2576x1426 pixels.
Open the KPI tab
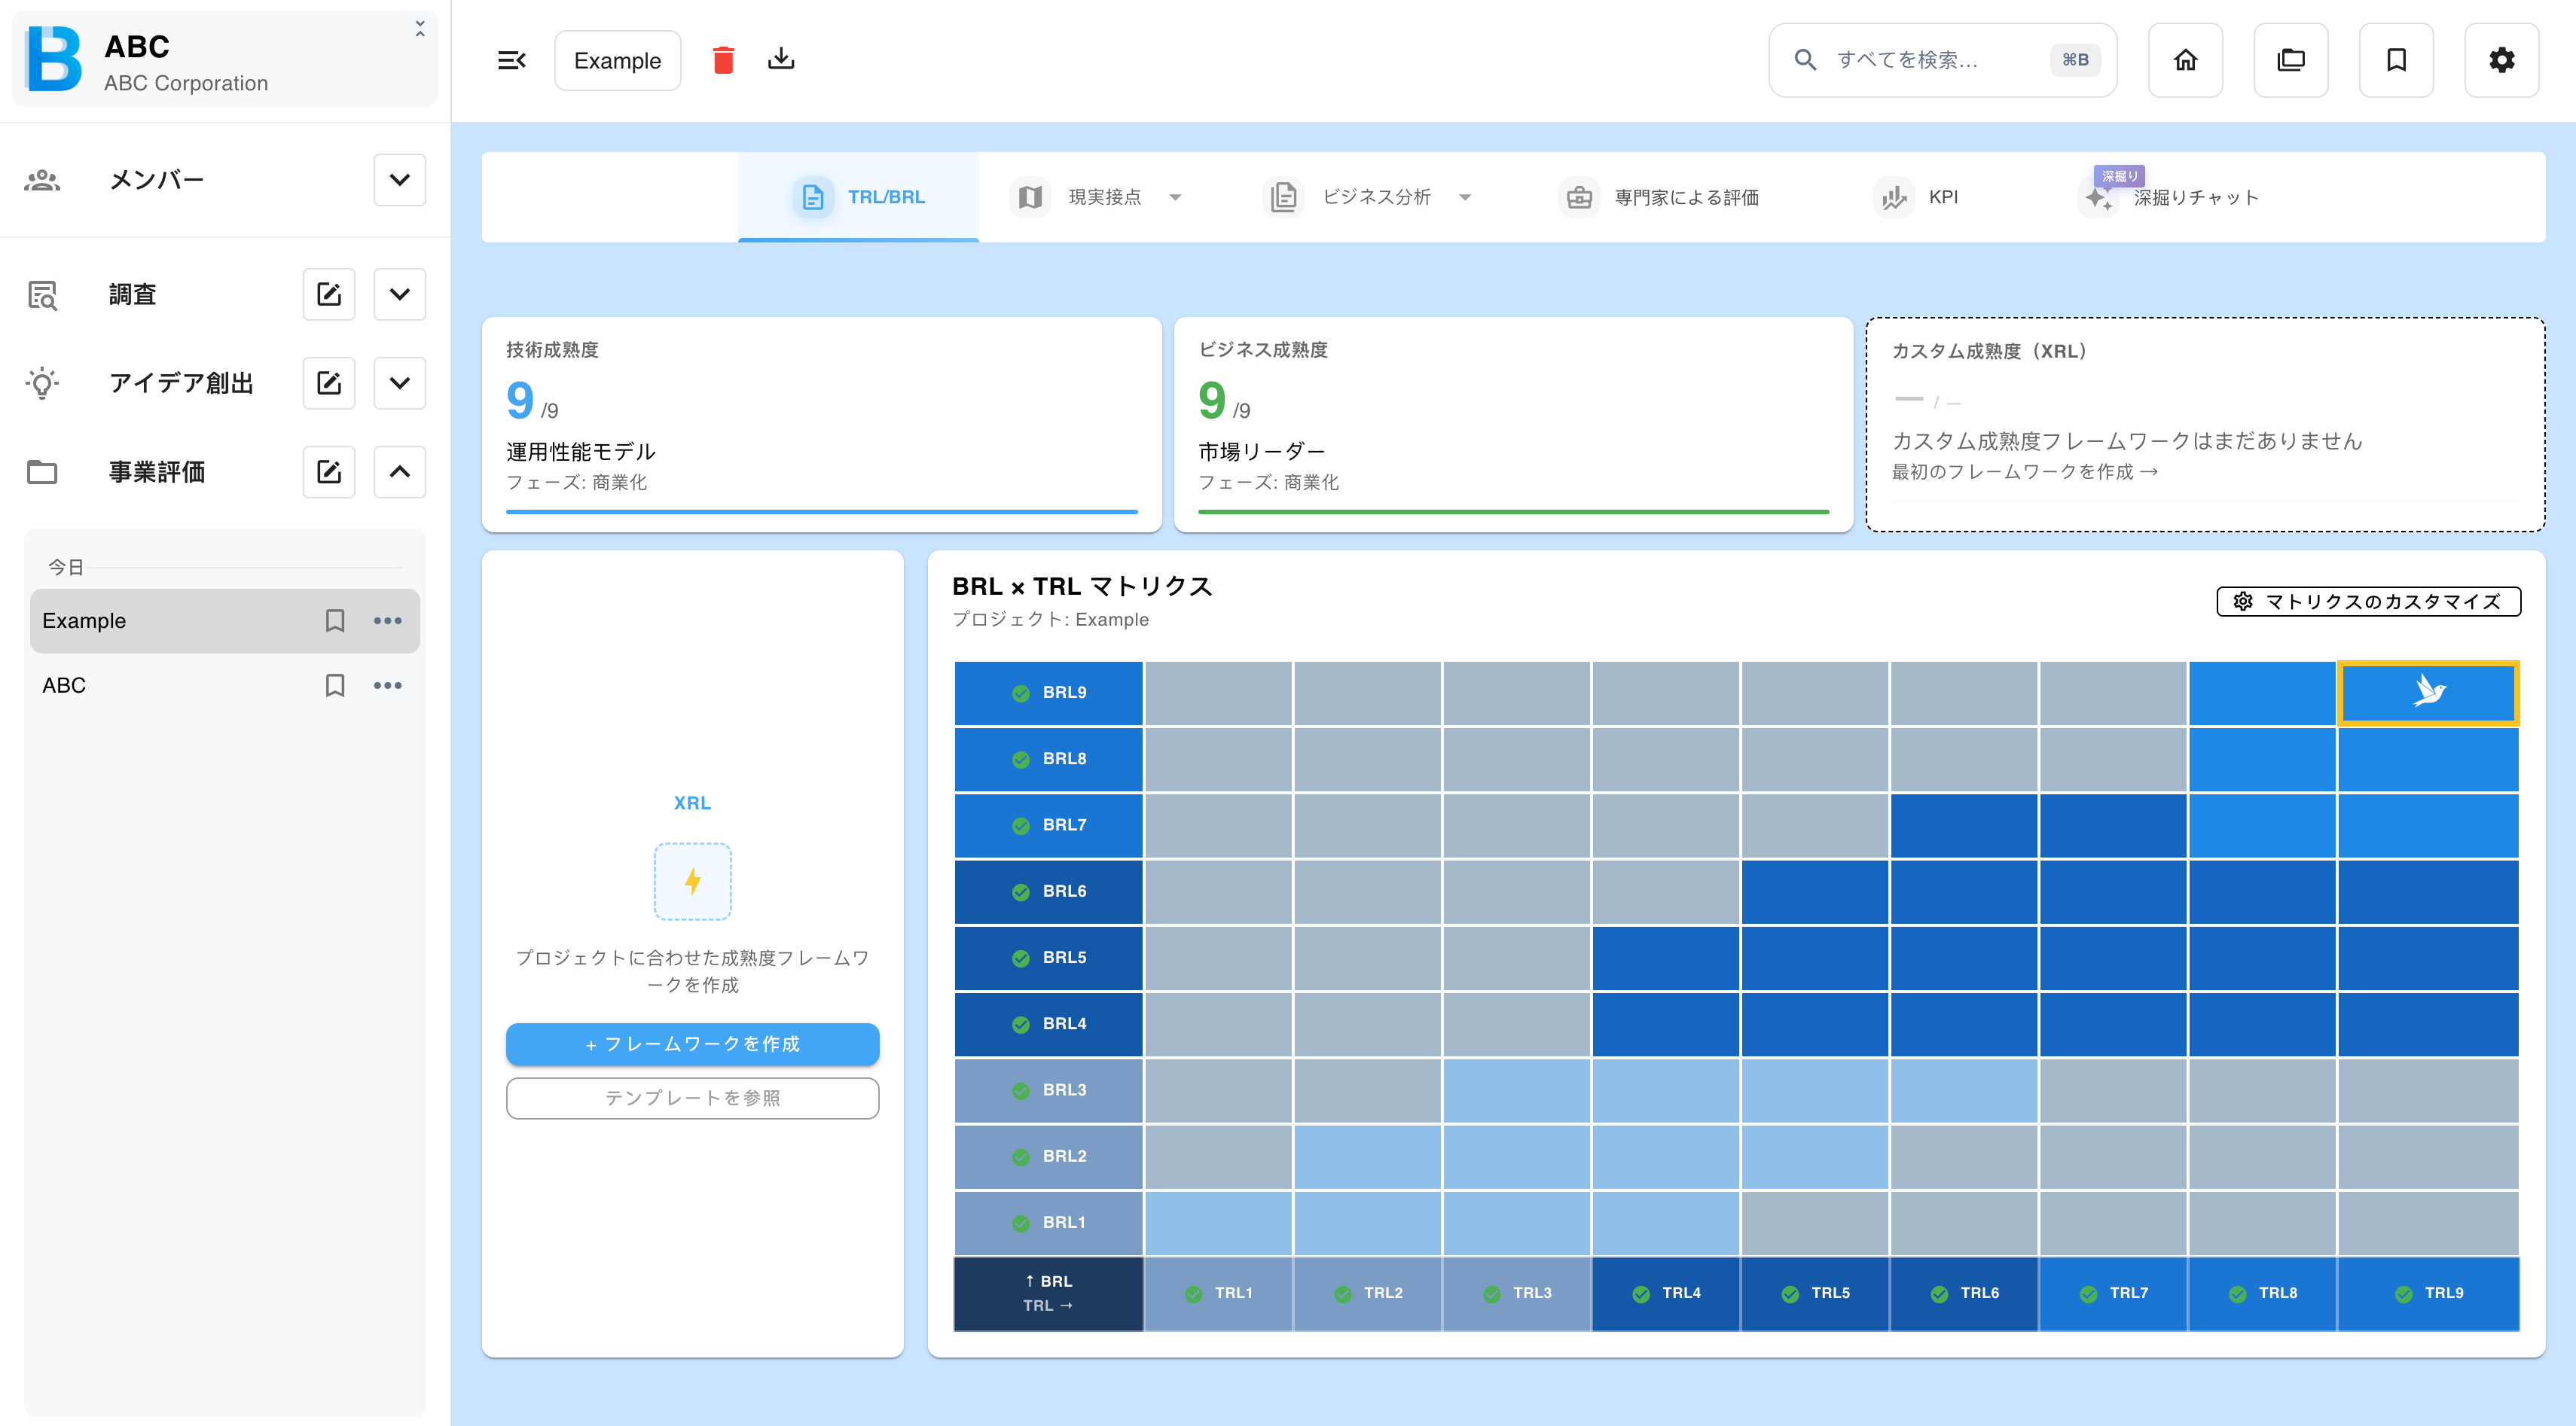pyautogui.click(x=1917, y=197)
